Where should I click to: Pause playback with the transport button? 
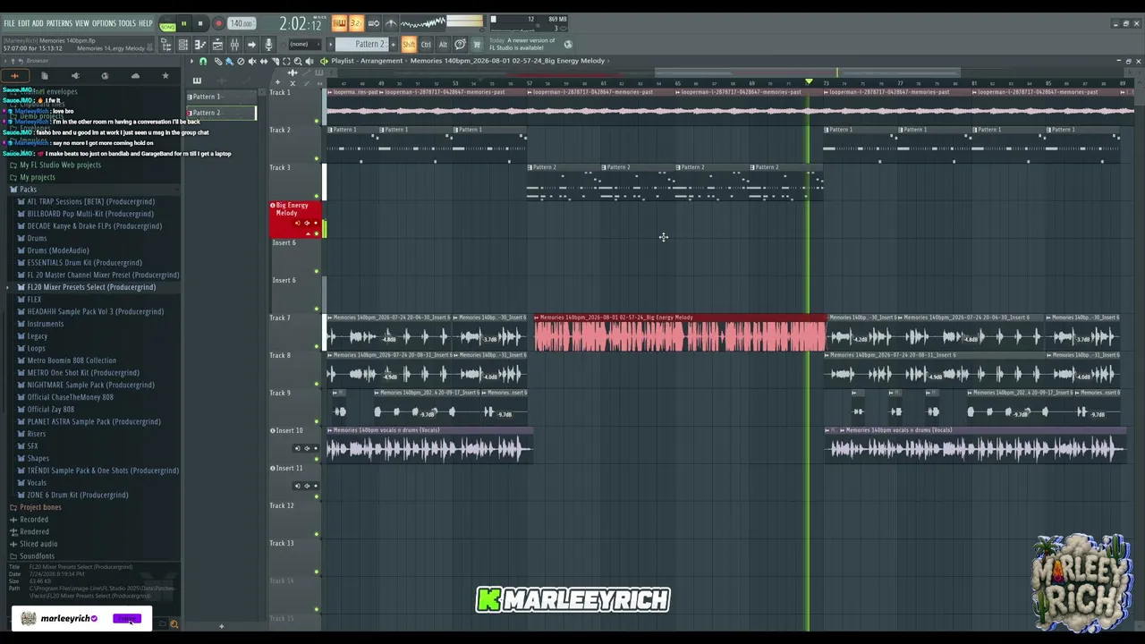[183, 24]
